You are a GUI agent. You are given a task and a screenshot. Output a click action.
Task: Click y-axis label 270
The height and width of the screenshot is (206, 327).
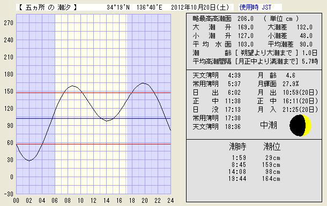[x=9, y=23]
